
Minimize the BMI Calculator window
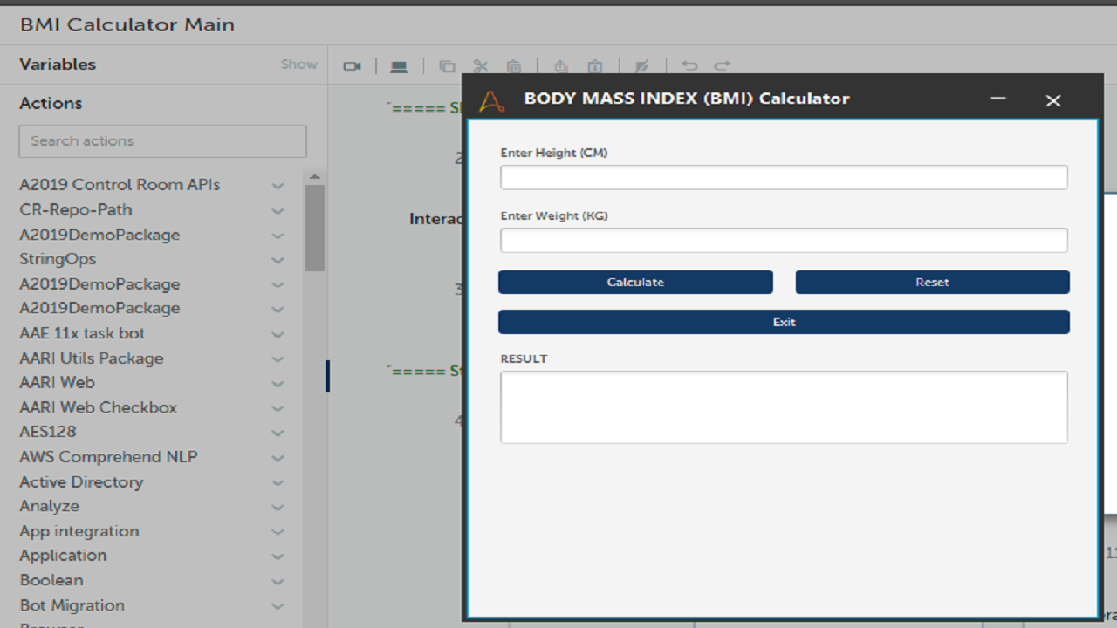point(999,99)
